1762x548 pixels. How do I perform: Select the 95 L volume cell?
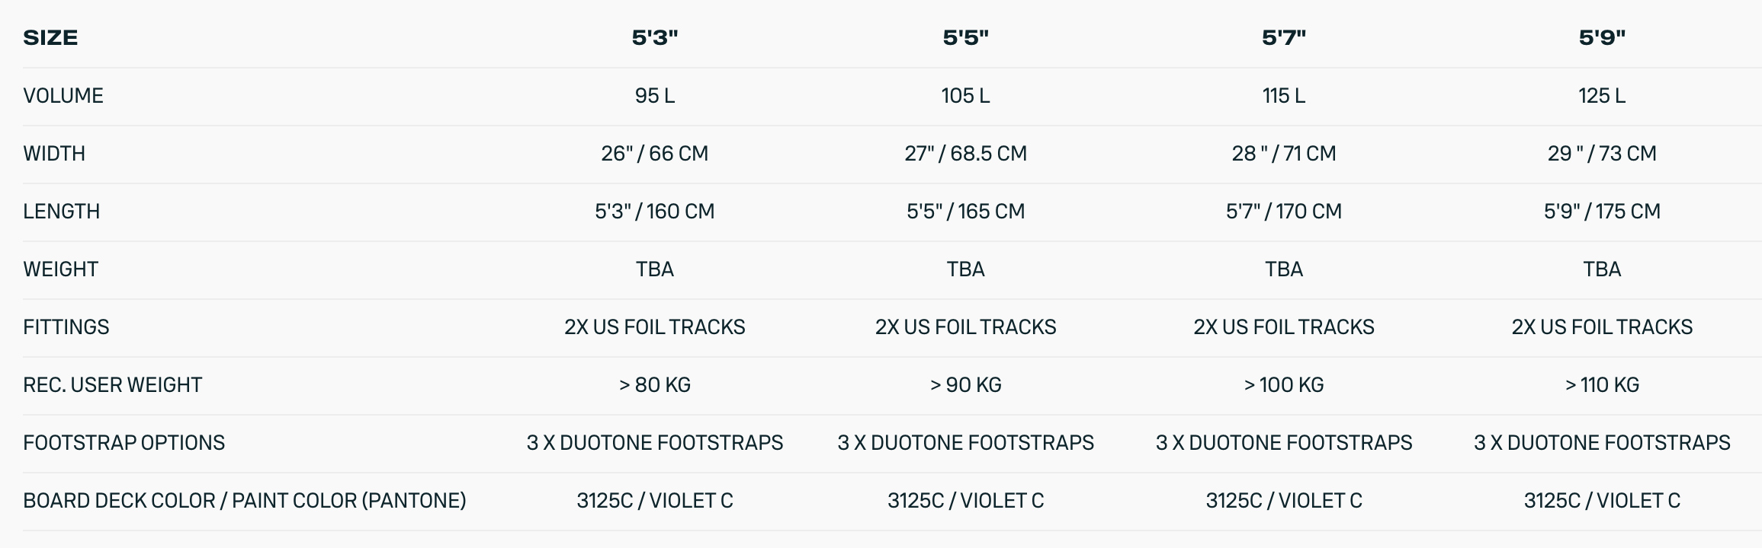tap(655, 96)
